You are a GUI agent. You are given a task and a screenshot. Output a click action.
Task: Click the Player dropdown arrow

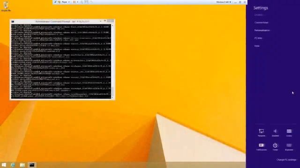tap(69, 2)
